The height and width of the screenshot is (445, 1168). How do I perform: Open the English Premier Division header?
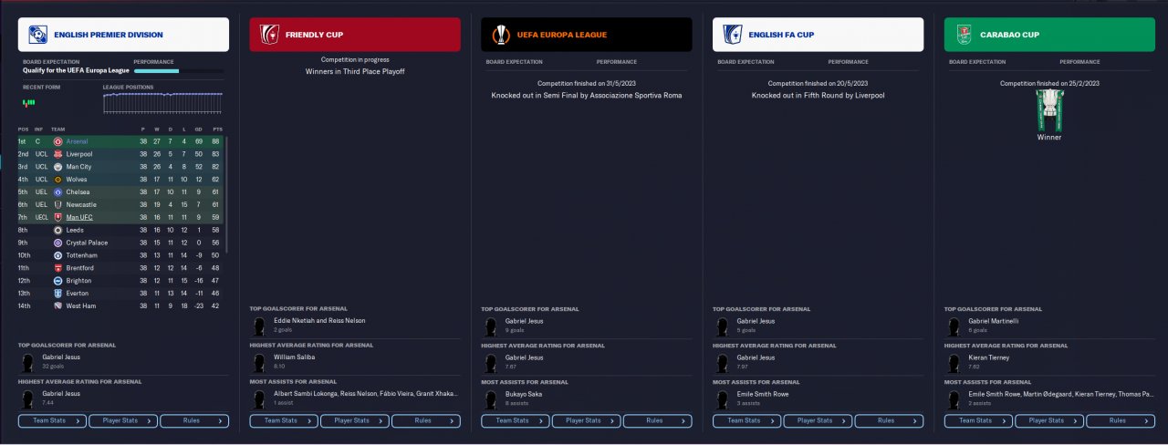pyautogui.click(x=123, y=35)
